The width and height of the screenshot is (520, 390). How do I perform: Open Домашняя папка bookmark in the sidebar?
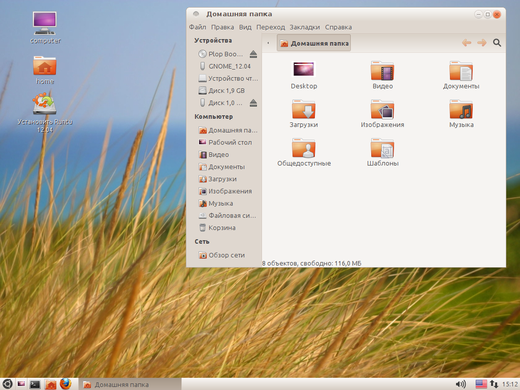(x=228, y=131)
